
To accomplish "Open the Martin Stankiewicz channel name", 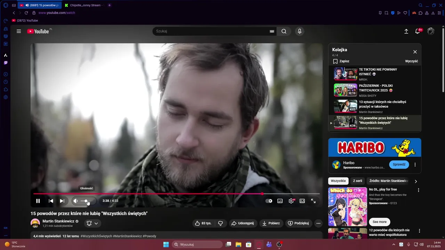I will tap(58, 221).
